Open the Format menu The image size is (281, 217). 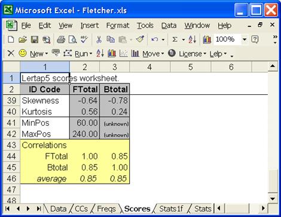[x=118, y=26]
